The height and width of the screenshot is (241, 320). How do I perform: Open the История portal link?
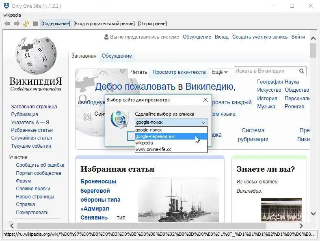tap(267, 99)
